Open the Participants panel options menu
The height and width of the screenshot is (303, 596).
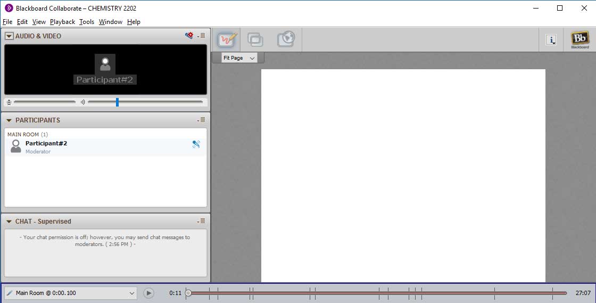[x=202, y=120]
